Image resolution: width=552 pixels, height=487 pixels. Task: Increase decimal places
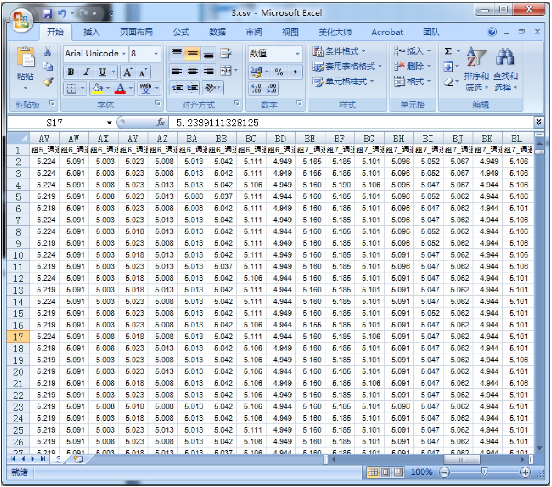[x=256, y=89]
